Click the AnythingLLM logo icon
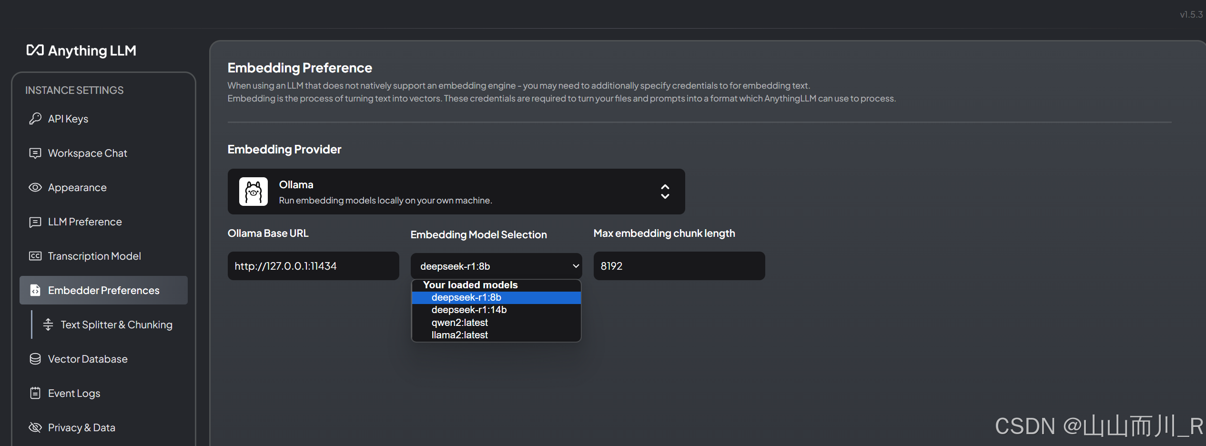The image size is (1206, 446). pyautogui.click(x=35, y=50)
